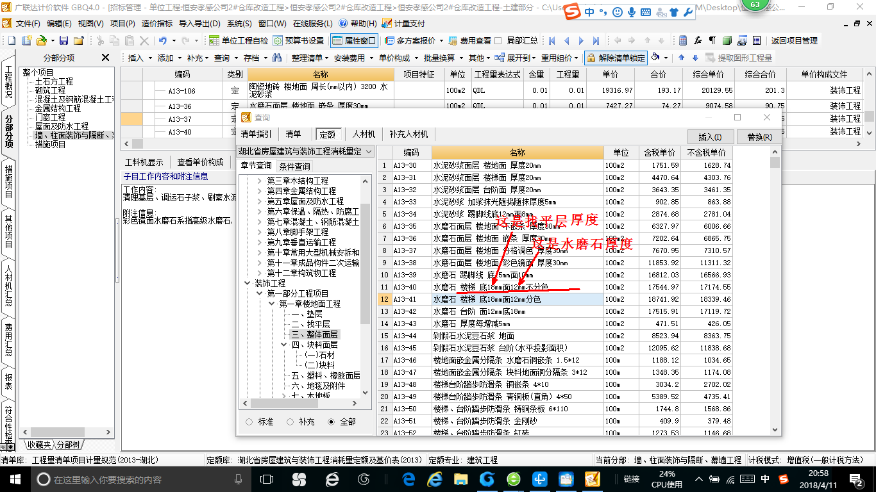Open the 造价指标 menu
Image resolution: width=876 pixels, height=492 pixels.
[x=157, y=23]
